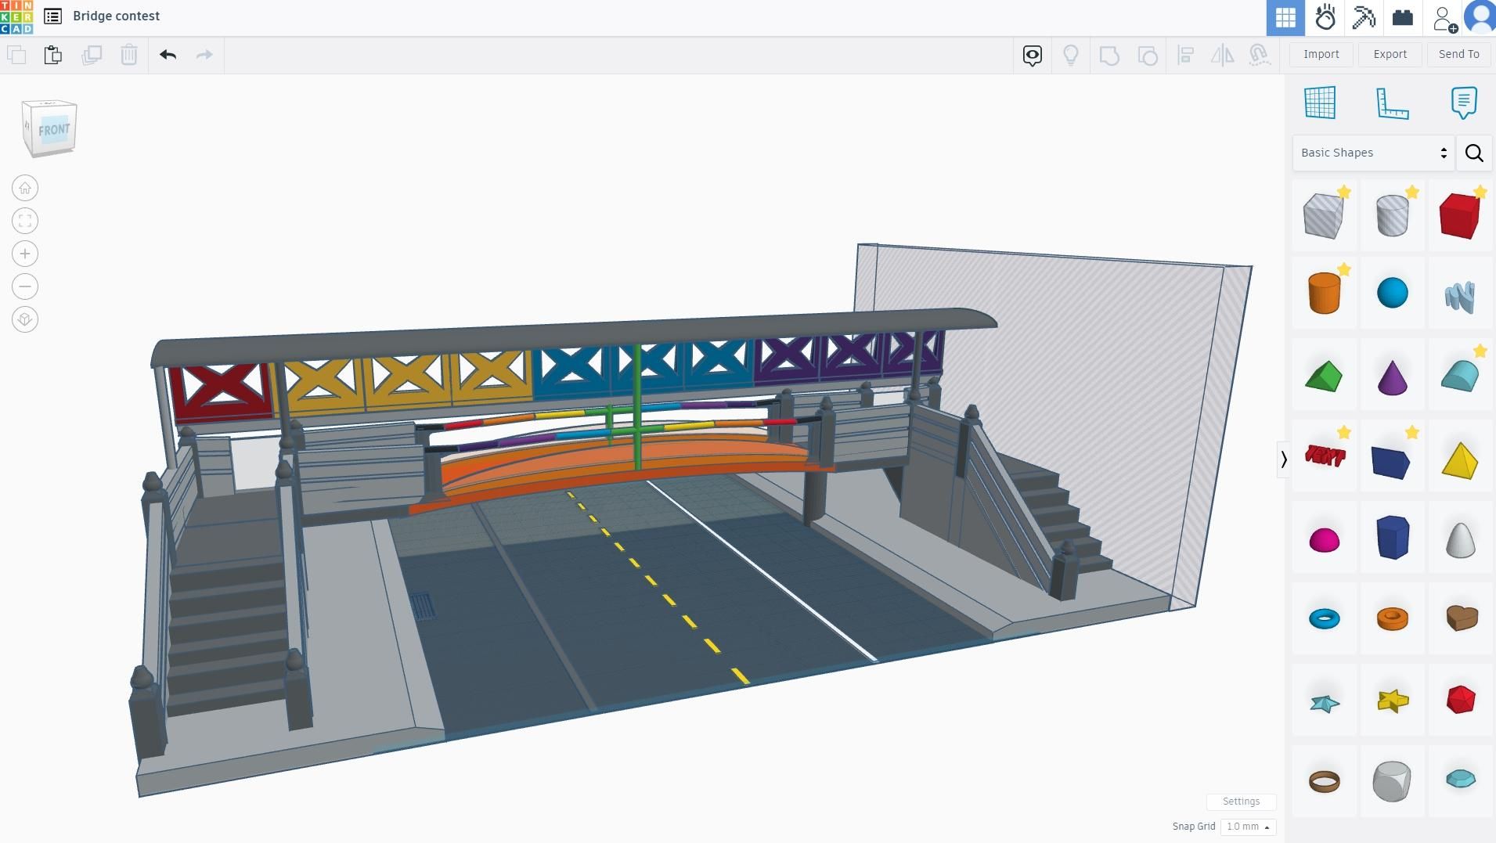Viewport: 1496px width, 843px height.
Task: Click the Align tool in the toolbar
Action: pyautogui.click(x=1186, y=55)
